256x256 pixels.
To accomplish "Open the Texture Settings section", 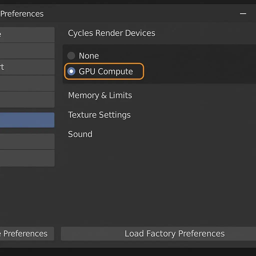I will tap(99, 115).
